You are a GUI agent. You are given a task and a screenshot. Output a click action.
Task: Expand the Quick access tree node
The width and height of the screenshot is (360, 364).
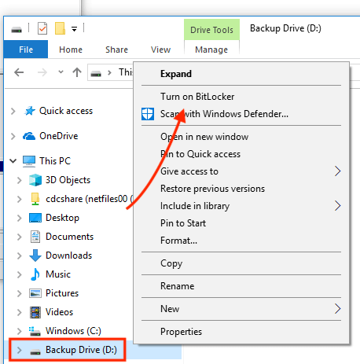coord(13,111)
